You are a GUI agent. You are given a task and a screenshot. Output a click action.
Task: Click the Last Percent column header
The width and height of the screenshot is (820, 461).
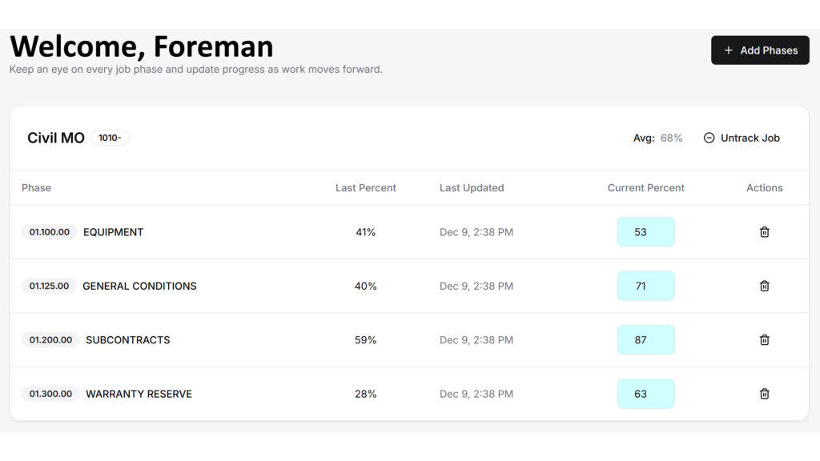365,187
